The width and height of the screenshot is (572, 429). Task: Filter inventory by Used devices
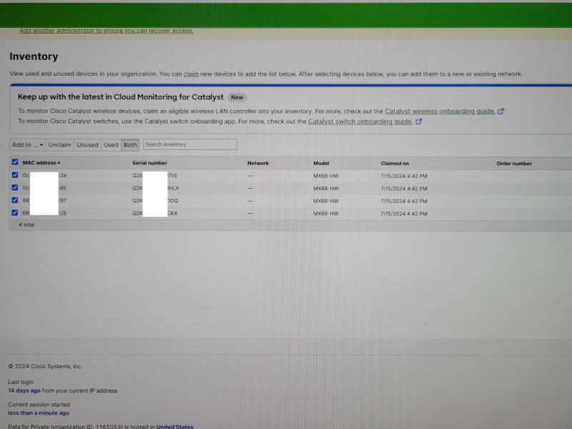(111, 145)
